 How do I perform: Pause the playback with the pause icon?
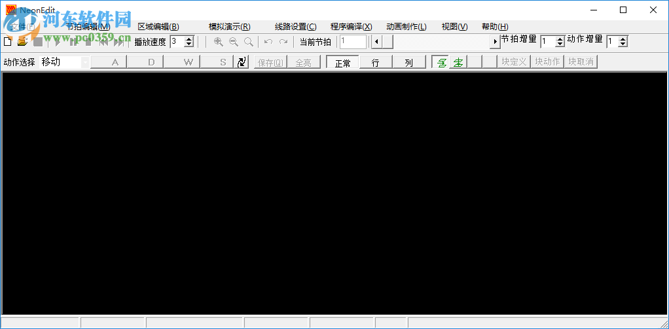[x=73, y=42]
